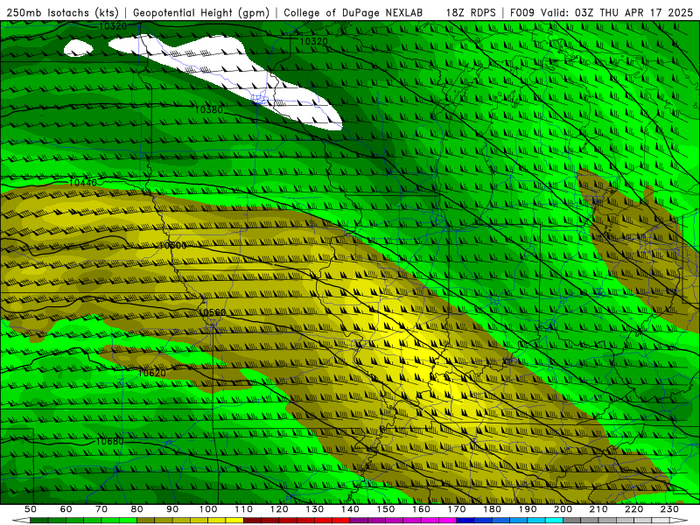Click the right arrow end of the color bar
The height and width of the screenshot is (525, 700).
[679, 521]
